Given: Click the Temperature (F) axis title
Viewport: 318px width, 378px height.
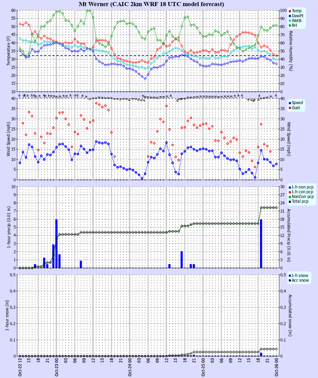Looking at the screenshot, I should (8, 51).
